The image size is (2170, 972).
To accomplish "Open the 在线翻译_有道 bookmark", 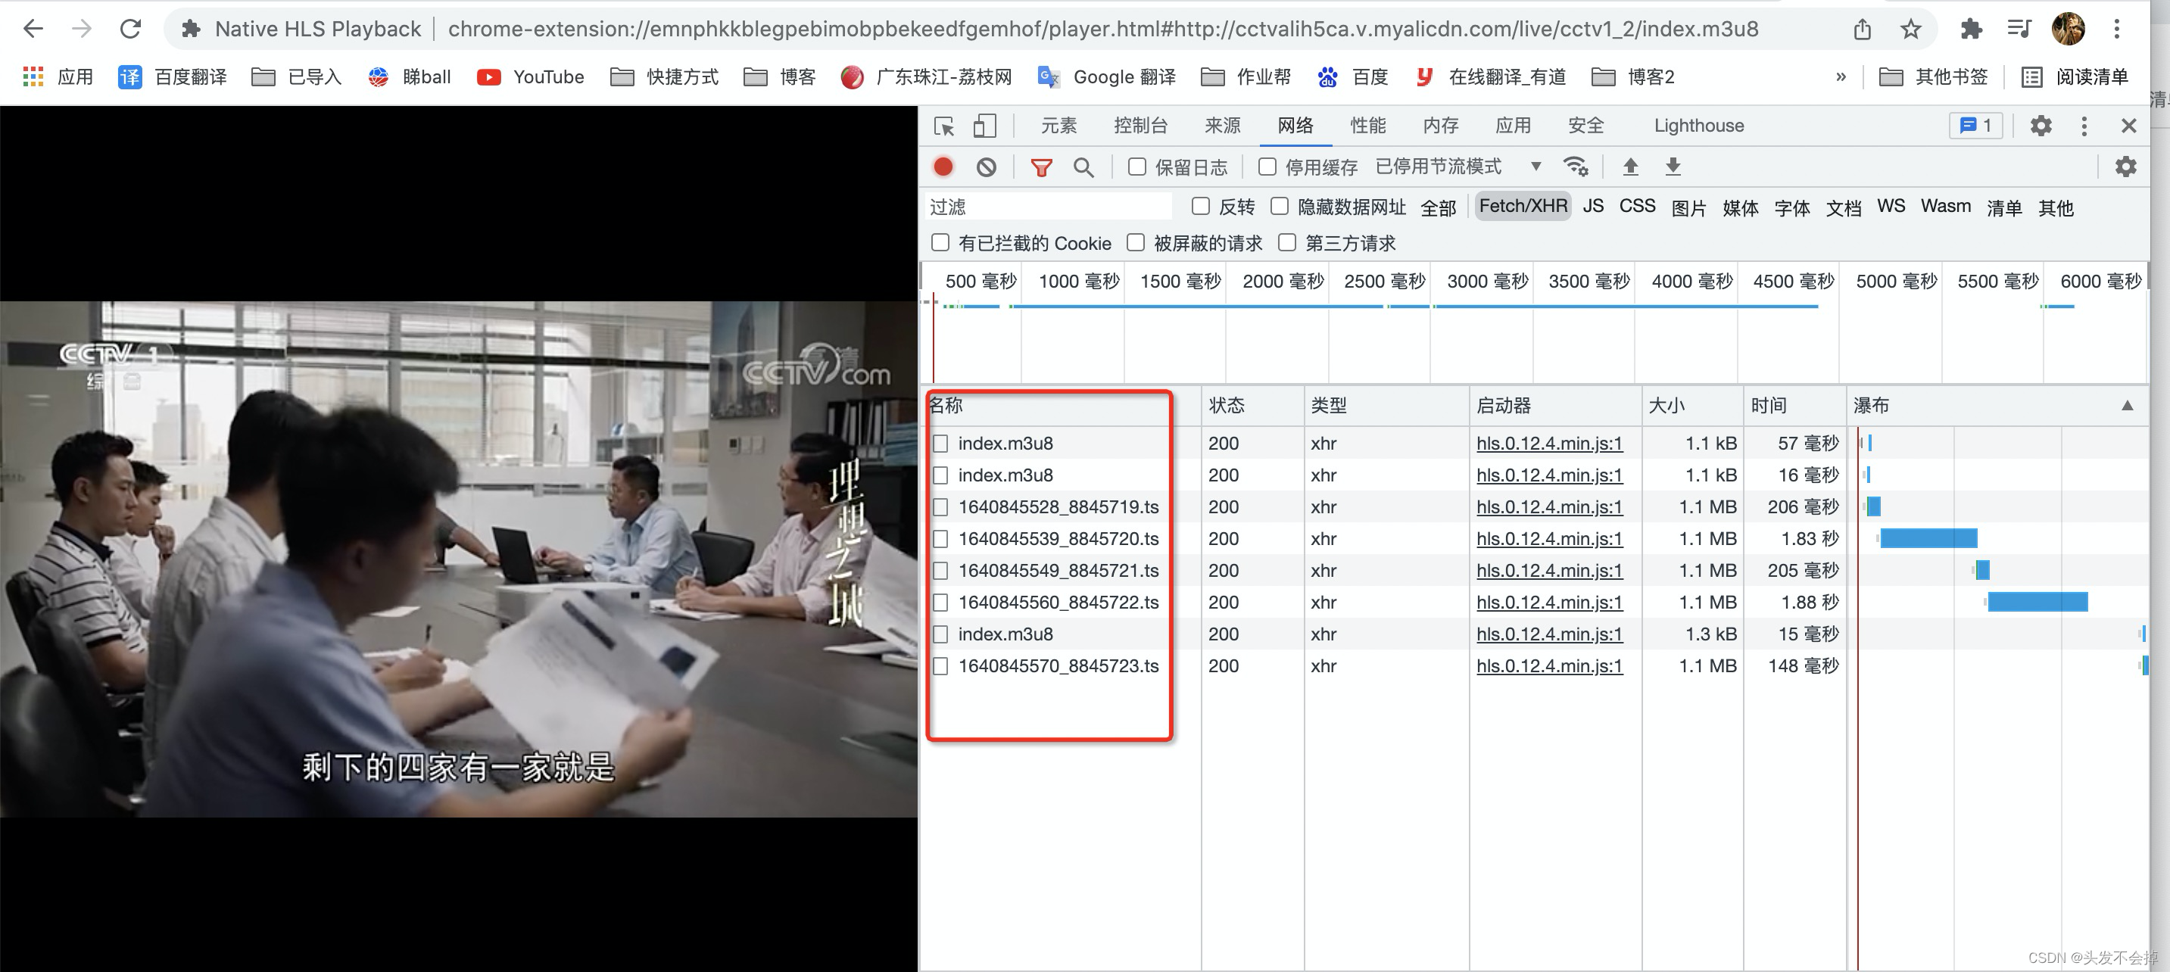I will point(1490,76).
